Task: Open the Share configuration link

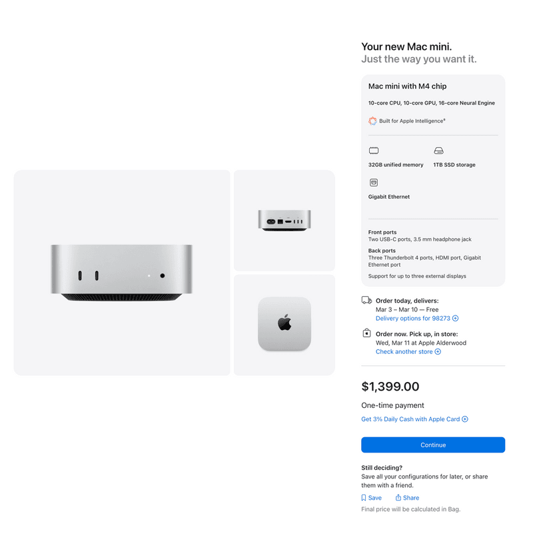Action: tap(407, 498)
